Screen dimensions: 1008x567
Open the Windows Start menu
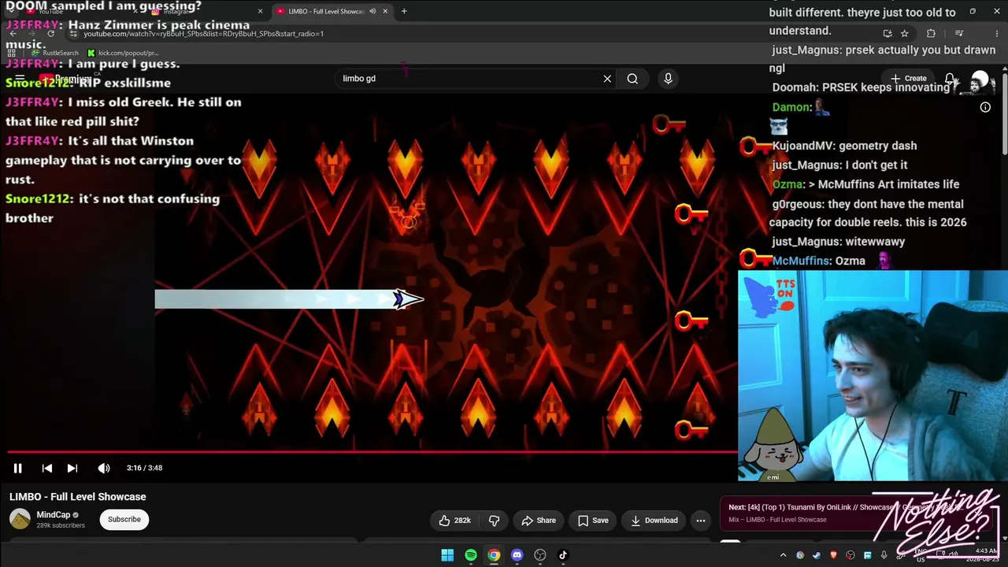(447, 555)
